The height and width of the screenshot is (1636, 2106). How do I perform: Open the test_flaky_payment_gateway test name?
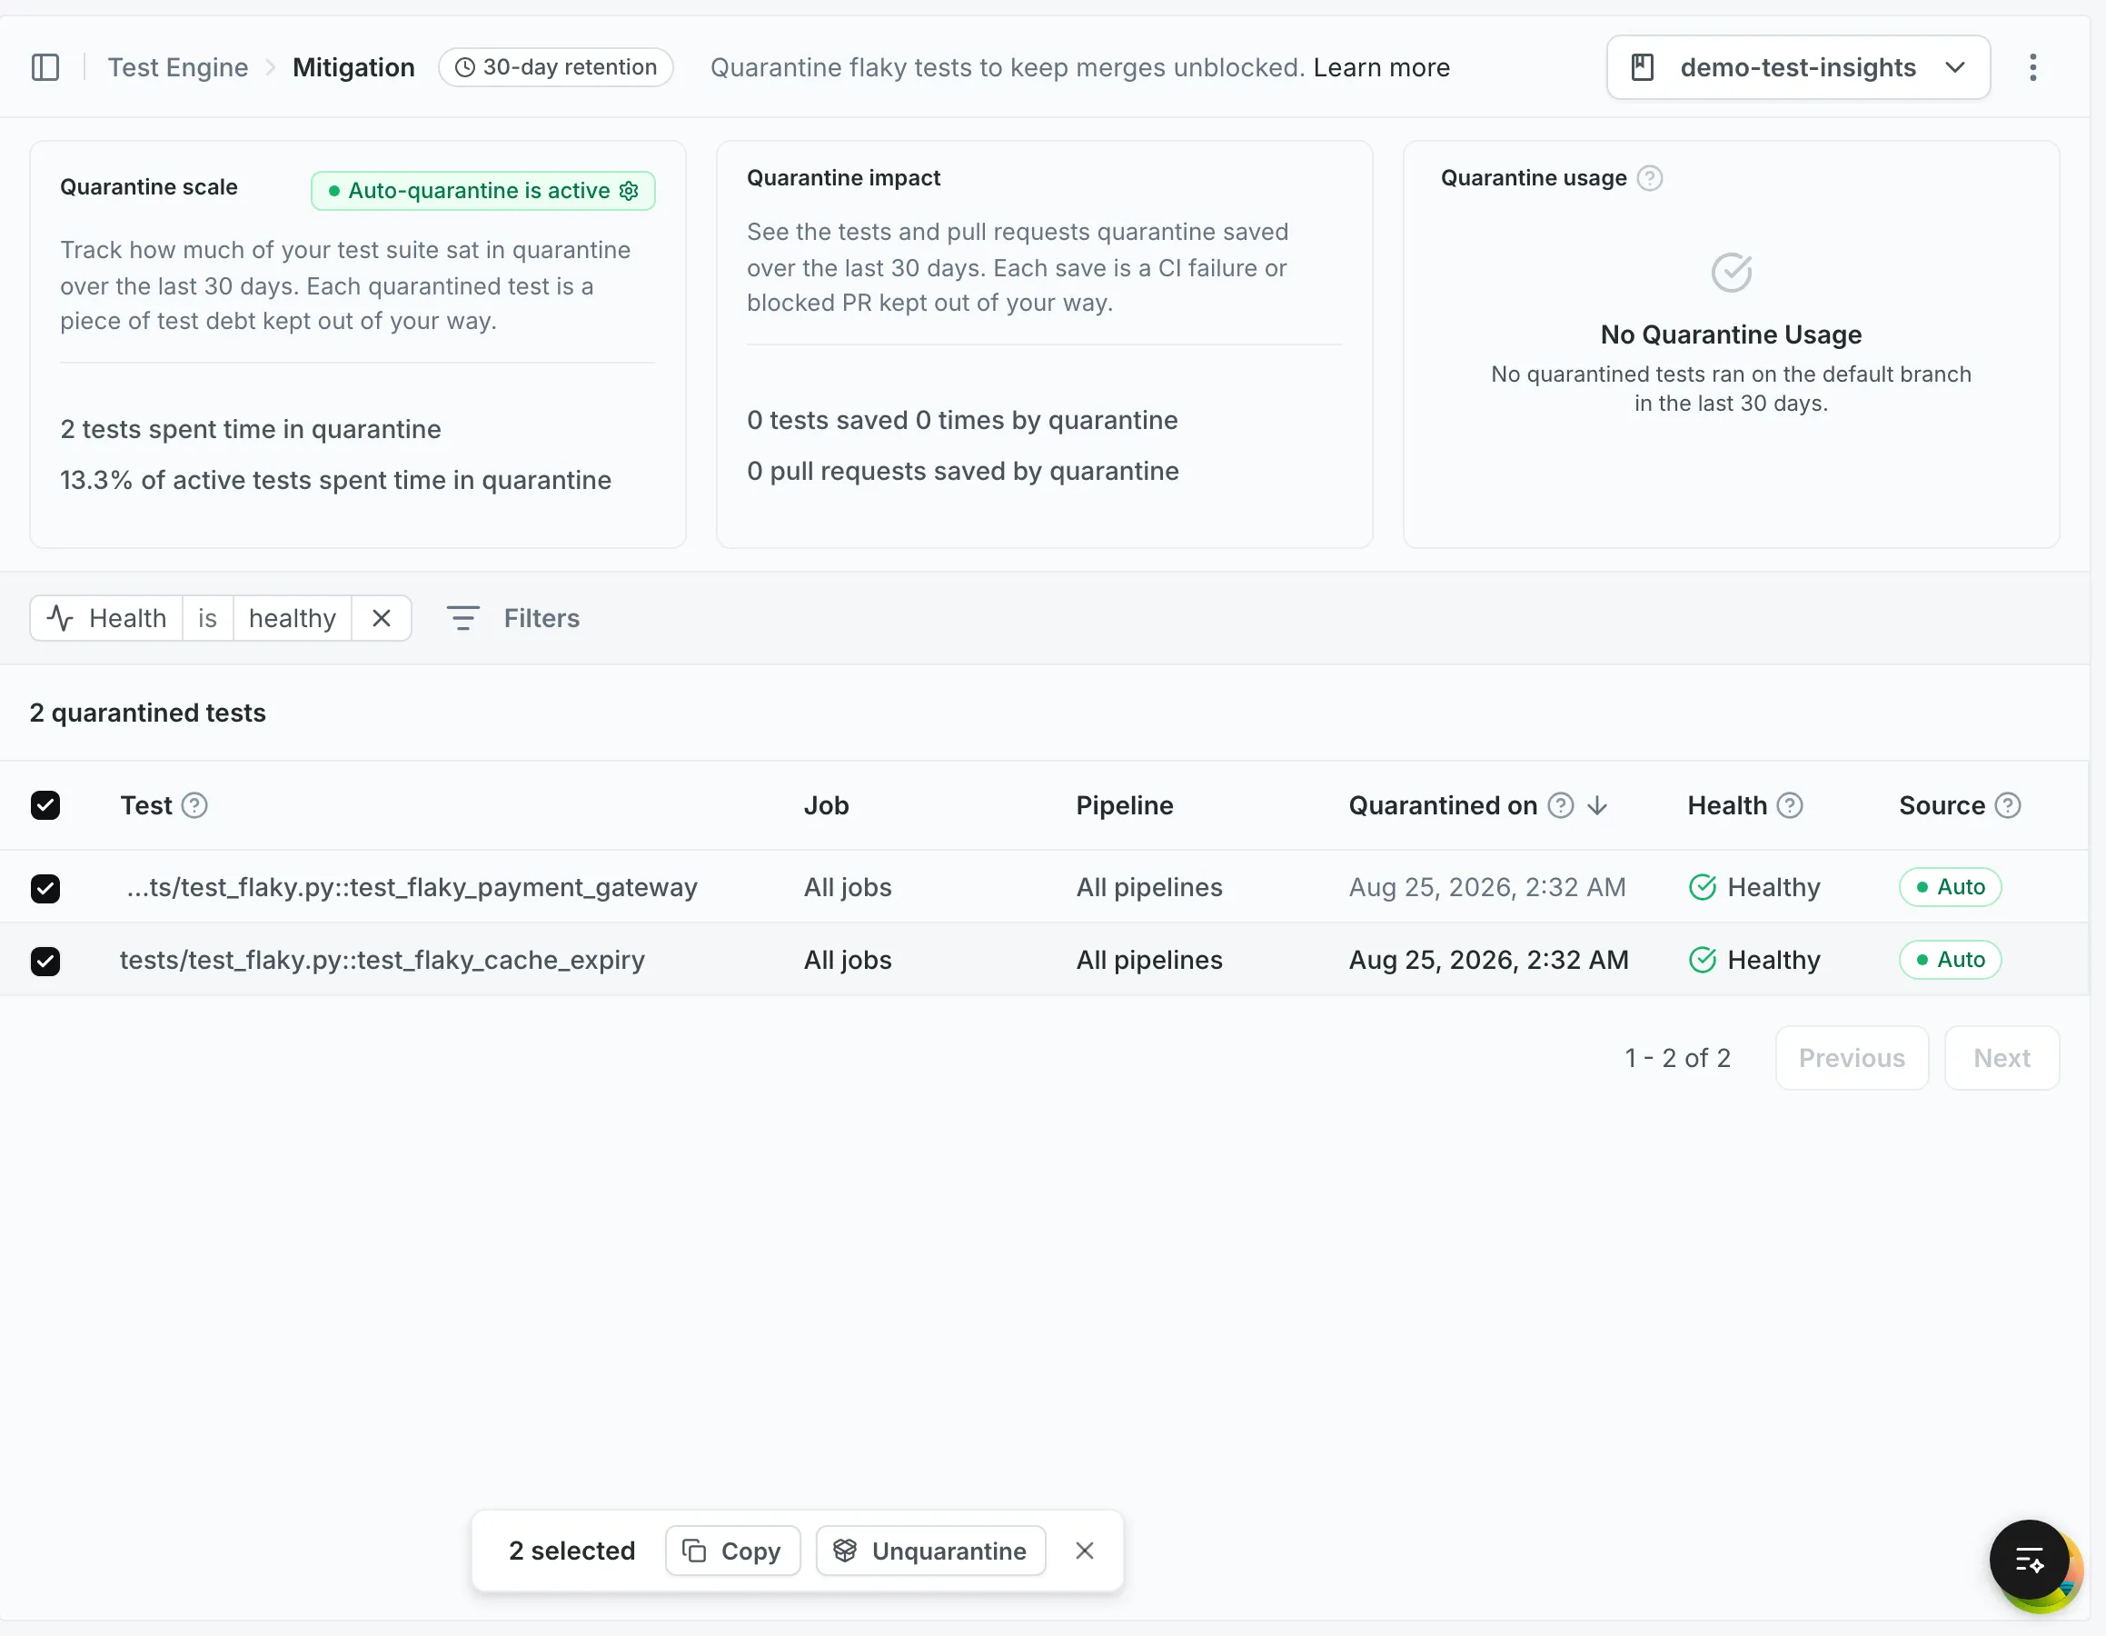click(412, 887)
